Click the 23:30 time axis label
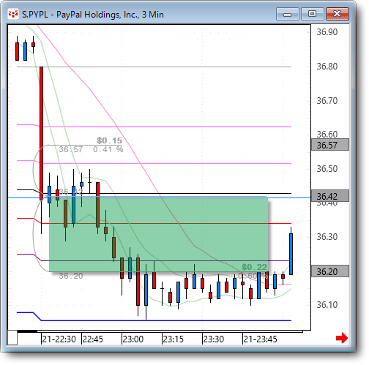 coord(214,339)
